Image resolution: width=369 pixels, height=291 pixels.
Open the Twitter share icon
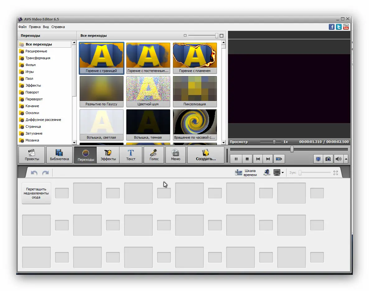pos(339,27)
